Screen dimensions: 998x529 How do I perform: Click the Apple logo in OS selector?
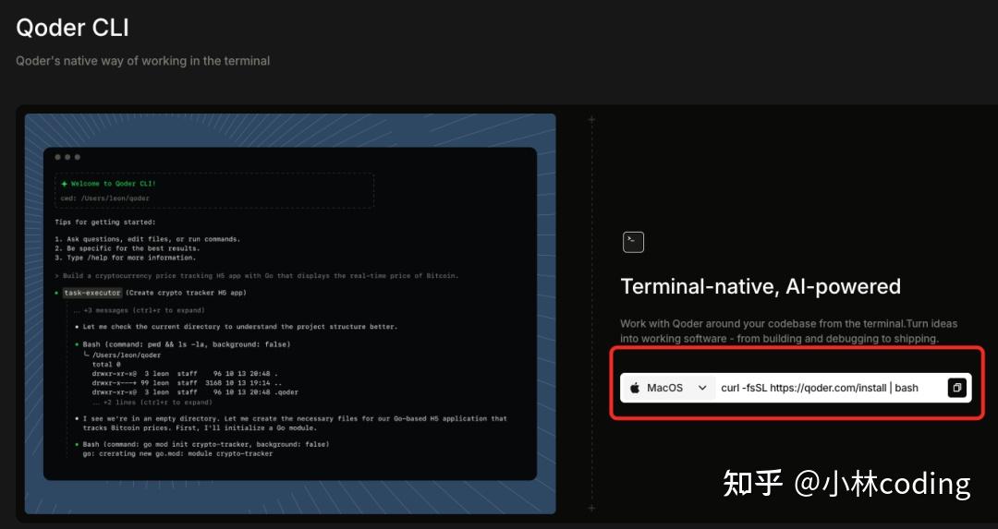[635, 388]
